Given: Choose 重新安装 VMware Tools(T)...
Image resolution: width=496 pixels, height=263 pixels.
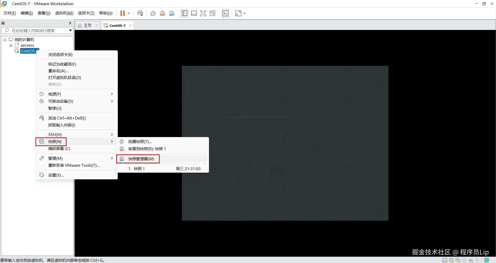Looking at the screenshot, I should tap(77, 165).
